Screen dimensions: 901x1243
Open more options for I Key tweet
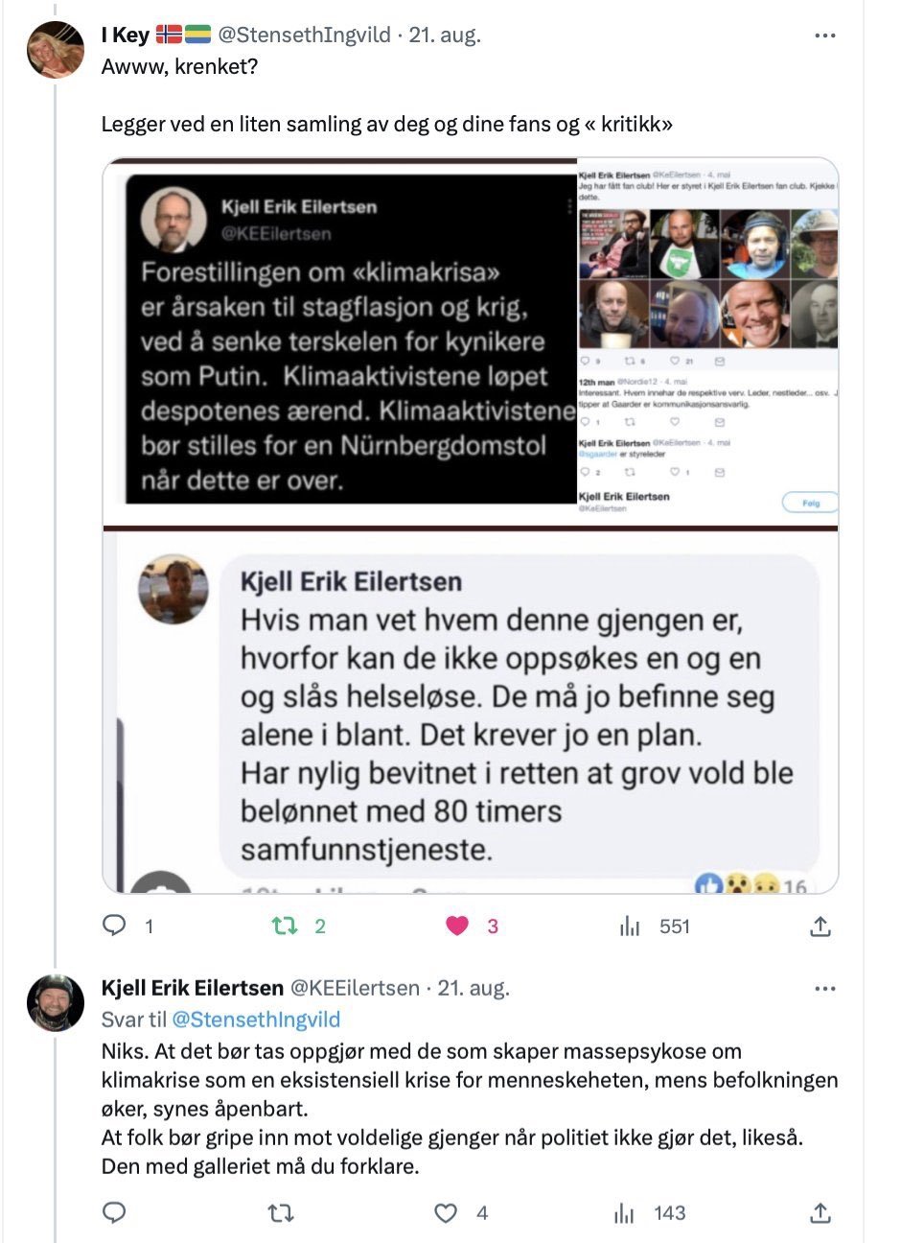[824, 35]
